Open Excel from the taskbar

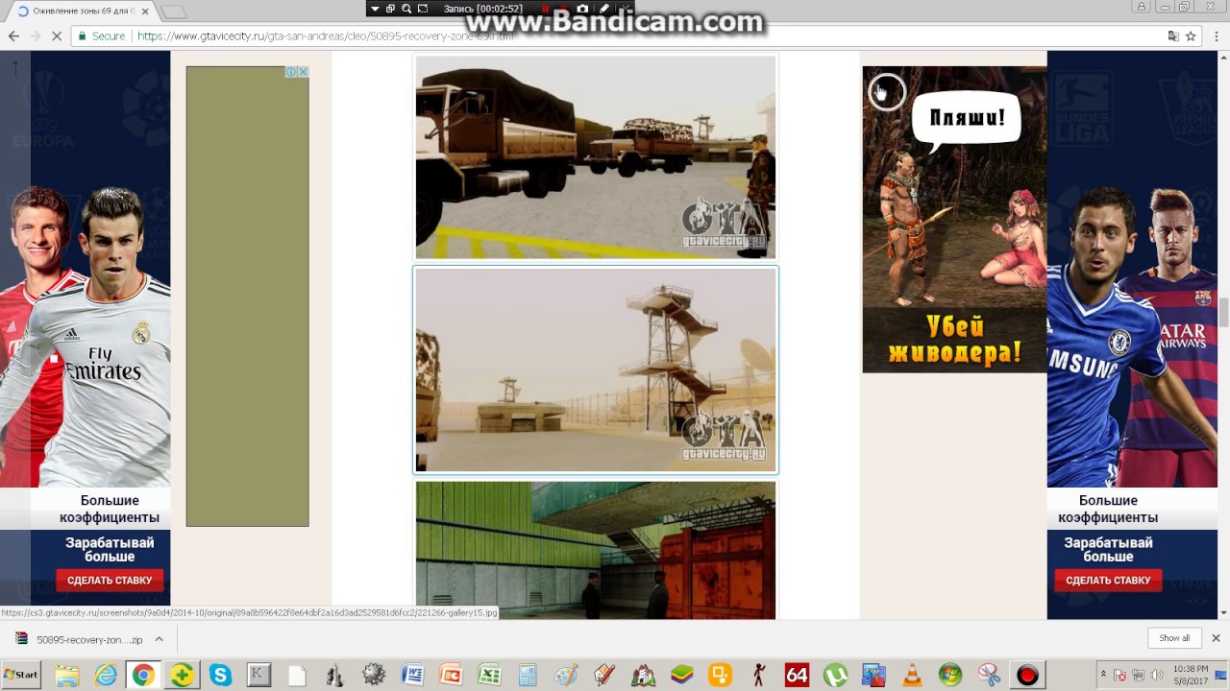tap(489, 675)
